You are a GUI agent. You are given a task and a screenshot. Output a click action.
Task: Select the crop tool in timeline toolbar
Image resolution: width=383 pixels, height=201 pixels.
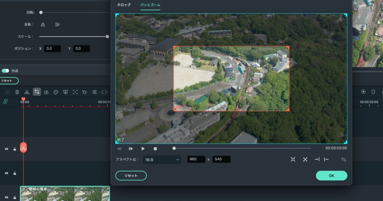coord(37,92)
